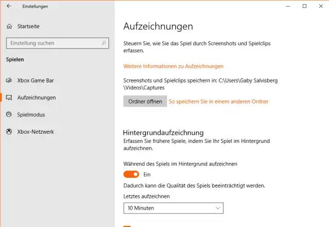Go to Startseite in sidebar

[x=28, y=26]
